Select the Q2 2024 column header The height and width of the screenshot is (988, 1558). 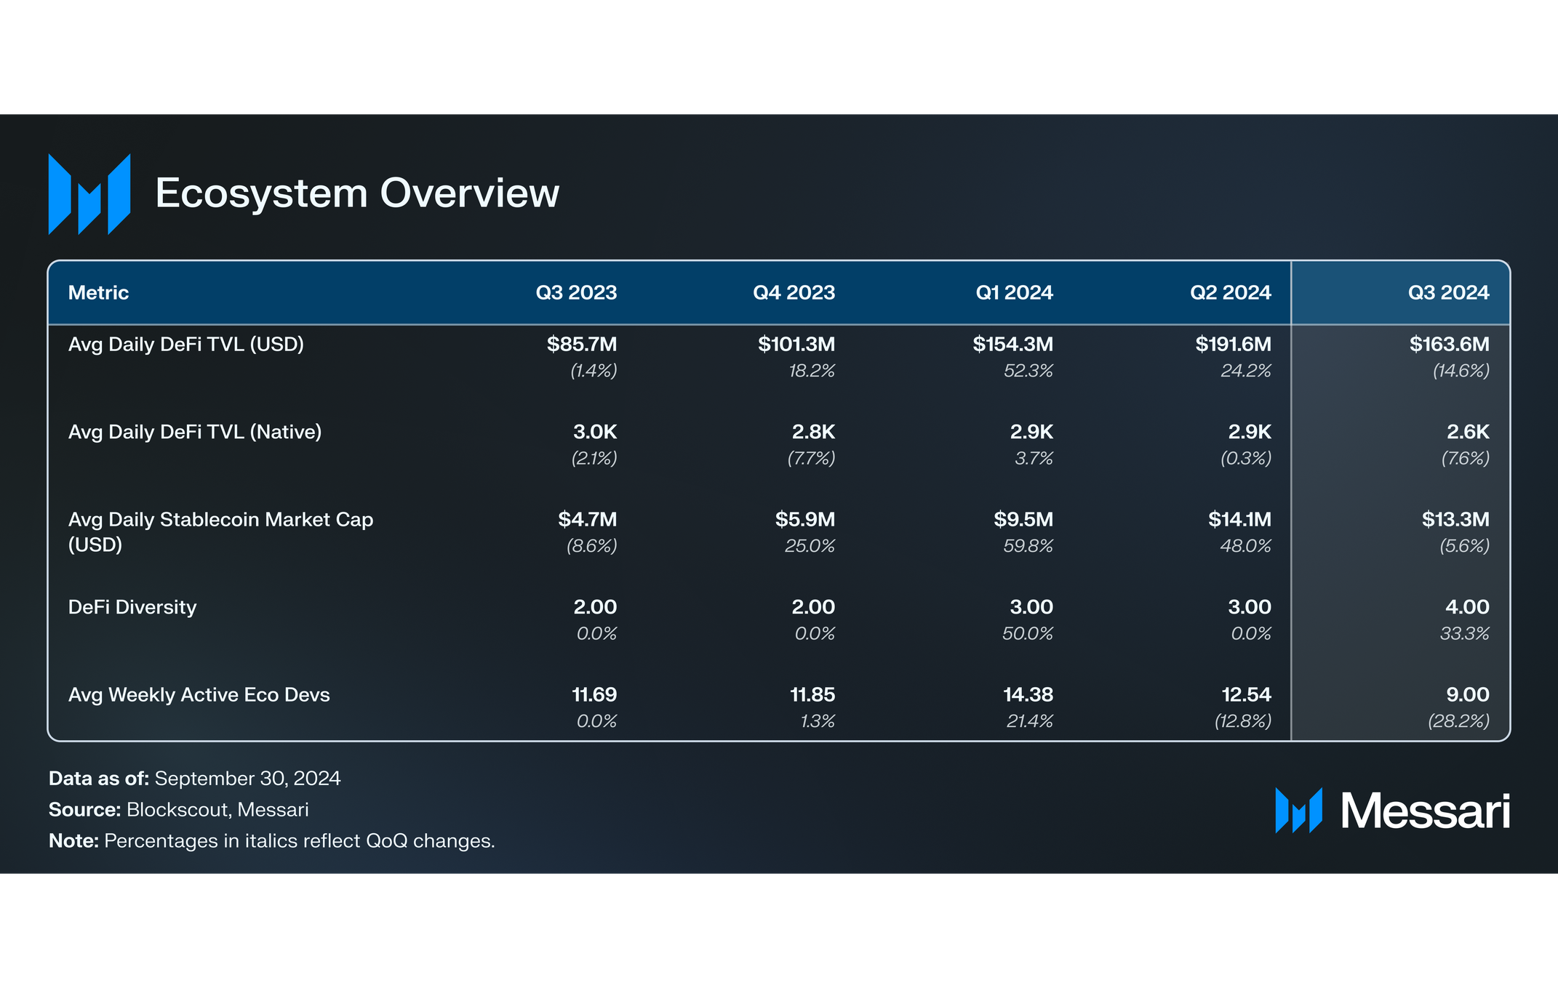tap(1230, 293)
